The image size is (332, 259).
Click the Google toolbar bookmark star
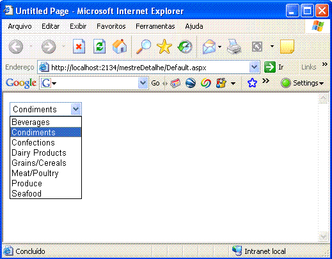pyautogui.click(x=252, y=83)
